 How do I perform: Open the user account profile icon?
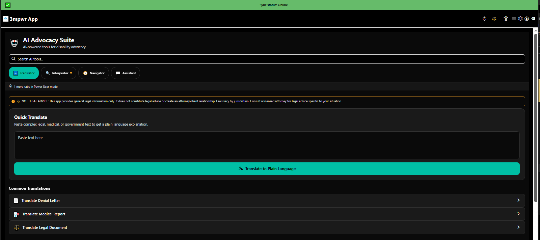tap(526, 19)
